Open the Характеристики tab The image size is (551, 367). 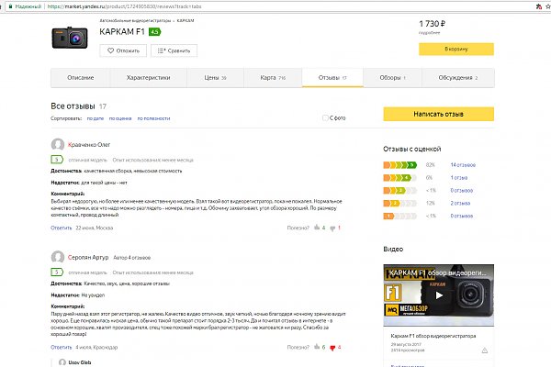click(x=148, y=78)
